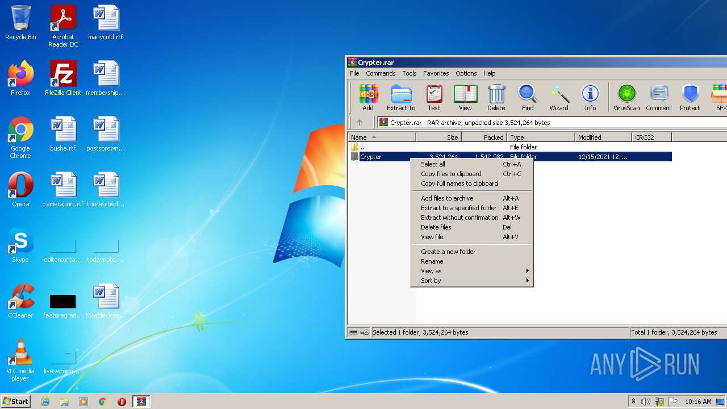This screenshot has width=727, height=409.
Task: Open the Help menu
Action: point(490,73)
